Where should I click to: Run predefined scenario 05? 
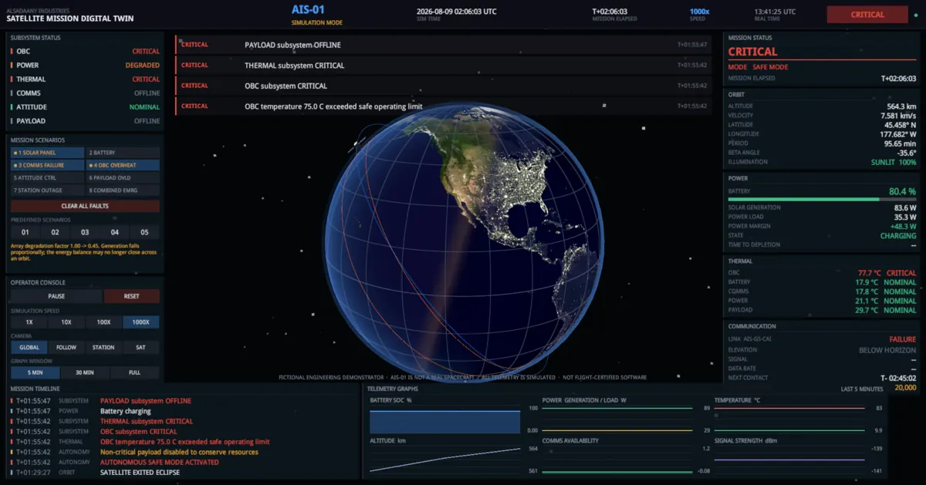tap(145, 232)
